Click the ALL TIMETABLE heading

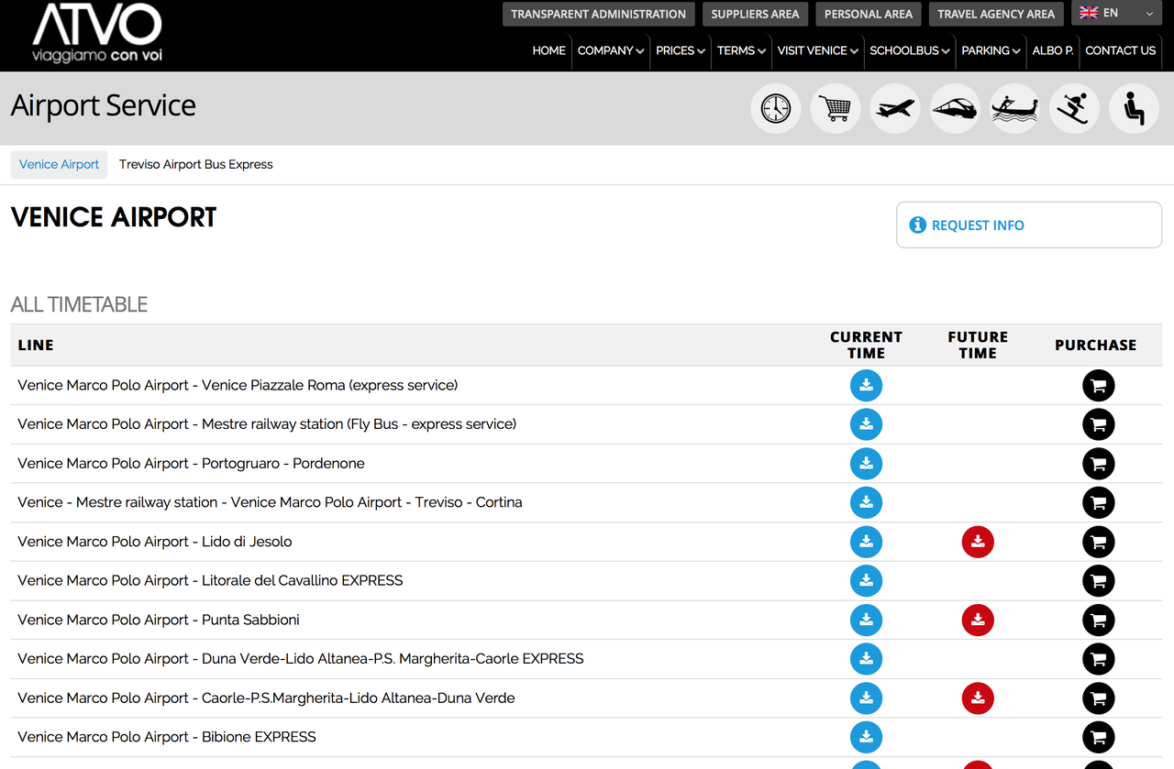[x=79, y=304]
